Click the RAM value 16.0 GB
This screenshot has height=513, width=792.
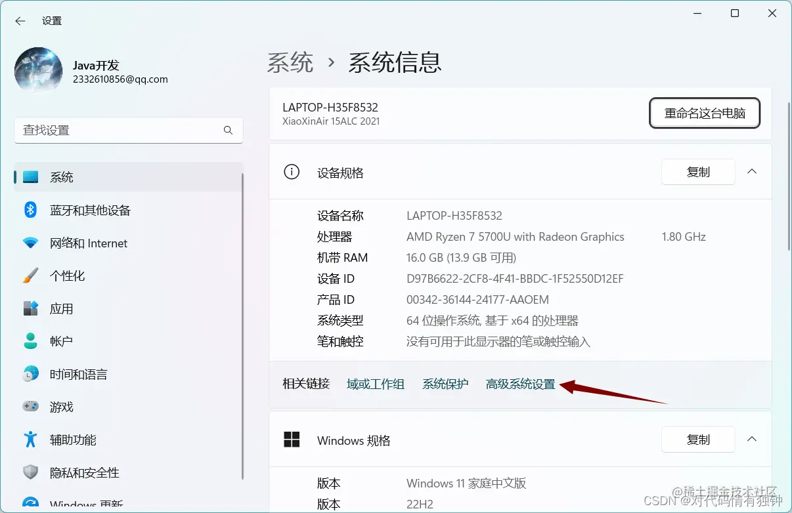461,258
